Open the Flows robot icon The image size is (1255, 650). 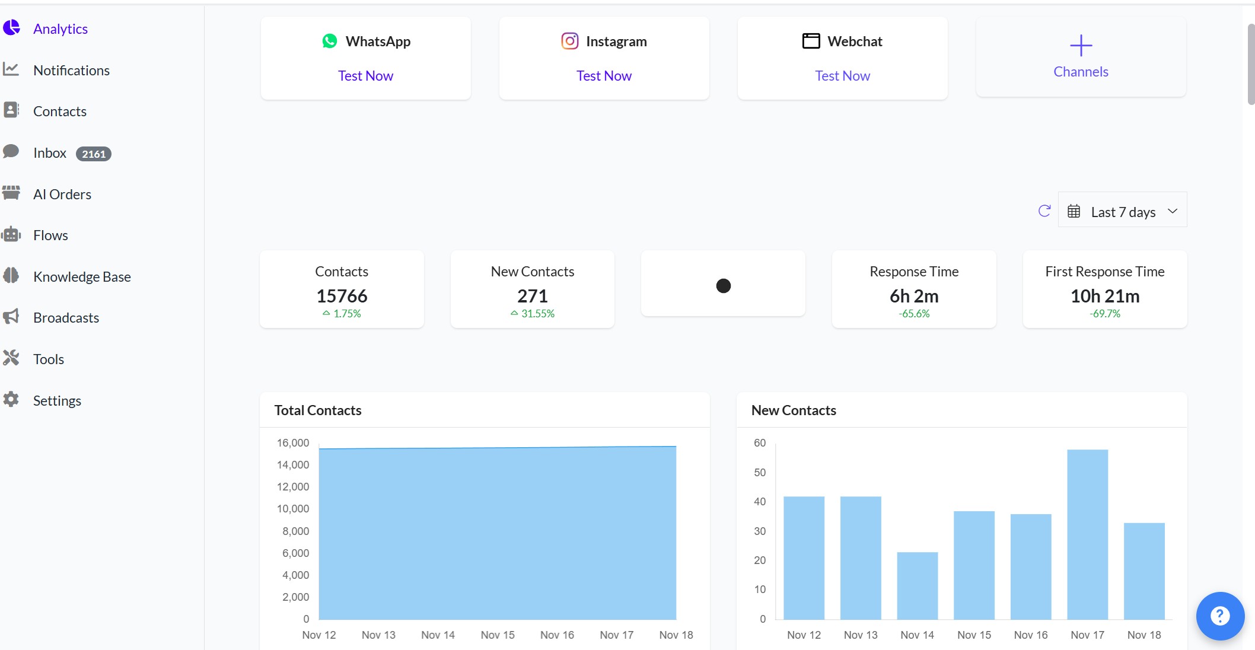tap(11, 234)
